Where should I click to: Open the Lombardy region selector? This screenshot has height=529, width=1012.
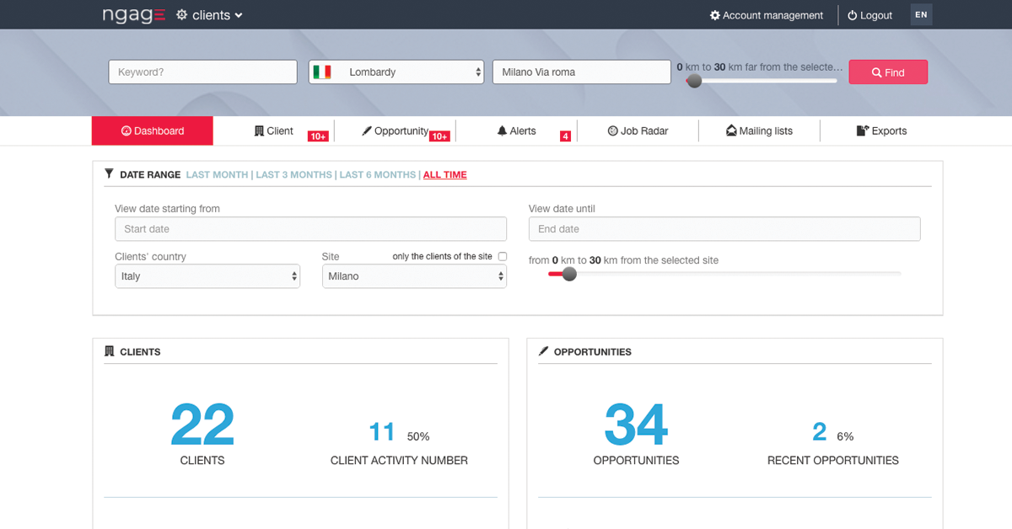[x=396, y=72]
